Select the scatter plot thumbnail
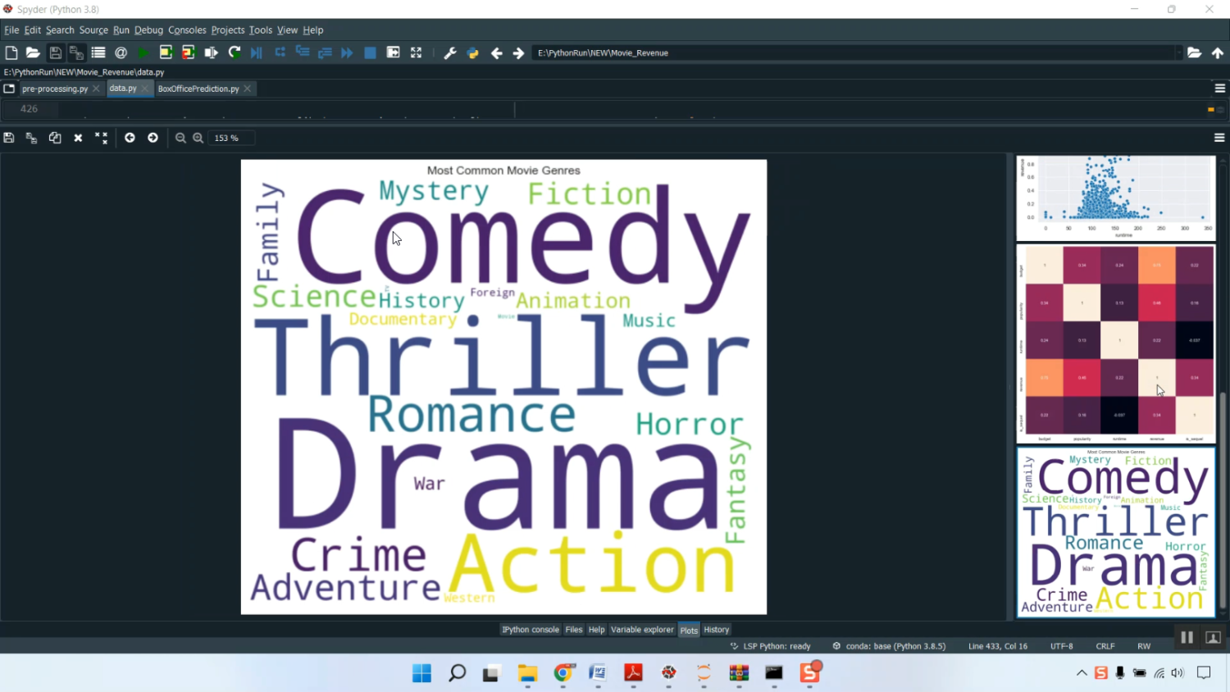The width and height of the screenshot is (1230, 692). [x=1115, y=197]
